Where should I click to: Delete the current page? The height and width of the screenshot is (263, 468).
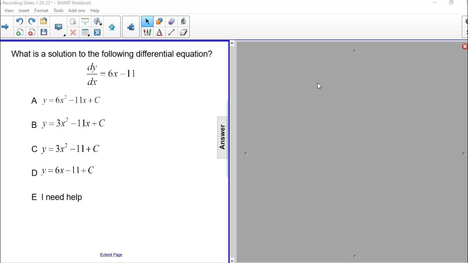pyautogui.click(x=32, y=32)
